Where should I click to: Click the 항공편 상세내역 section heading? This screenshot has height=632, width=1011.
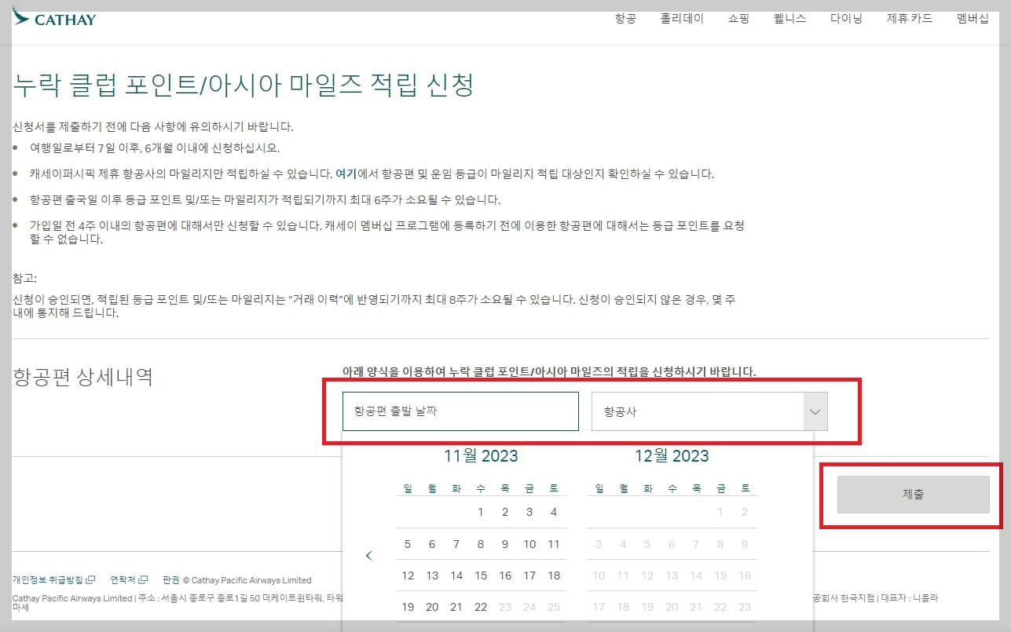[83, 377]
